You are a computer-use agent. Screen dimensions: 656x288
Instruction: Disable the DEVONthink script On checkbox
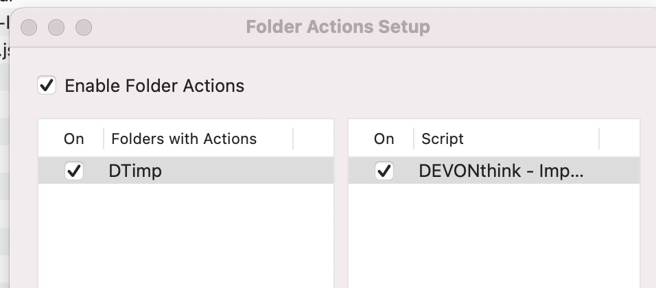coord(384,171)
